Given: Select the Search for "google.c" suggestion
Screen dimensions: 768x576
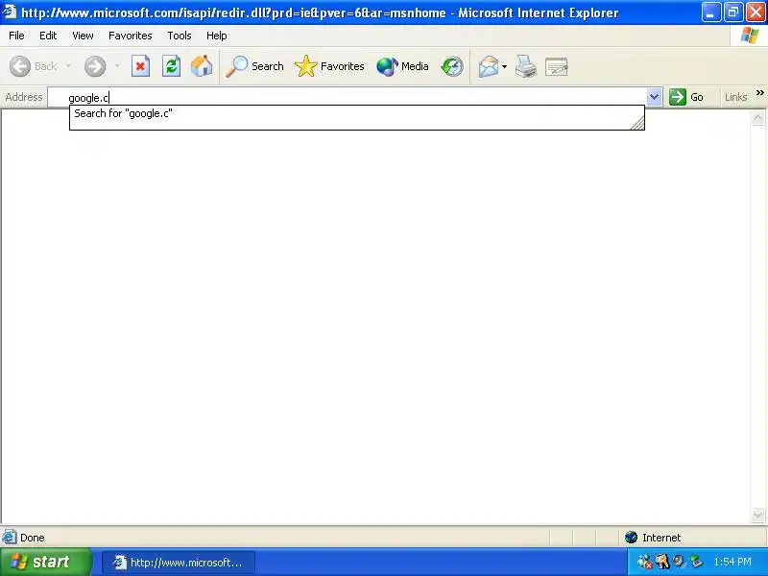Looking at the screenshot, I should (x=356, y=113).
